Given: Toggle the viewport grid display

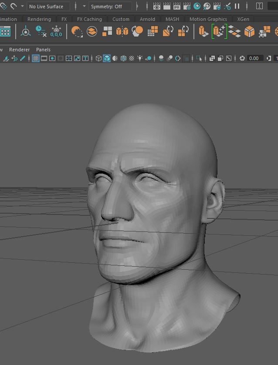Looking at the screenshot, I should click(36, 58).
